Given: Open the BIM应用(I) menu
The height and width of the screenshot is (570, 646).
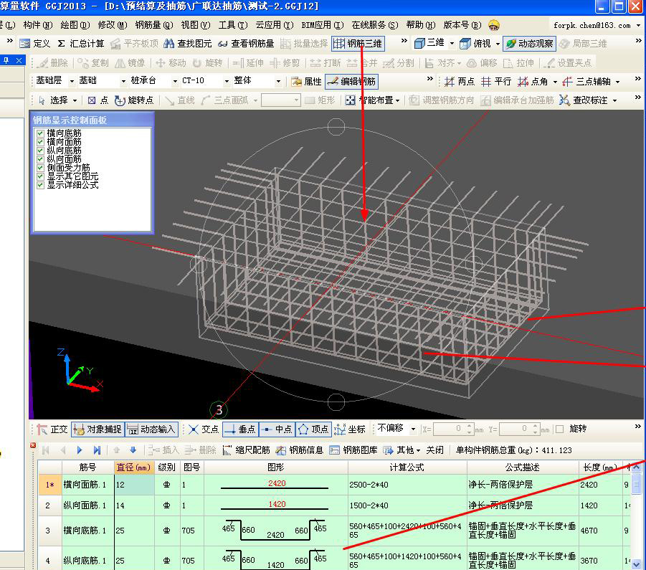Looking at the screenshot, I should point(323,25).
